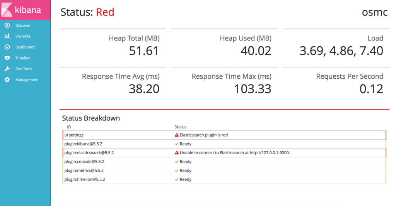Click the Visualize bar chart icon
The image size is (396, 206).
pyautogui.click(x=7, y=36)
